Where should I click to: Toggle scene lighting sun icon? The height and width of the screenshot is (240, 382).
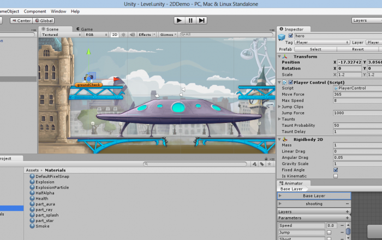click(x=123, y=34)
